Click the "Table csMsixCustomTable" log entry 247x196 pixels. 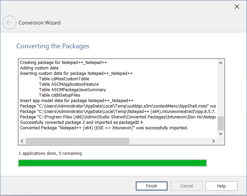coord(64,79)
